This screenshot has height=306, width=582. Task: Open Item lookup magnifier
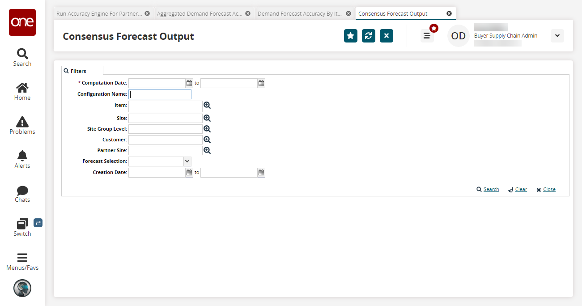207,106
